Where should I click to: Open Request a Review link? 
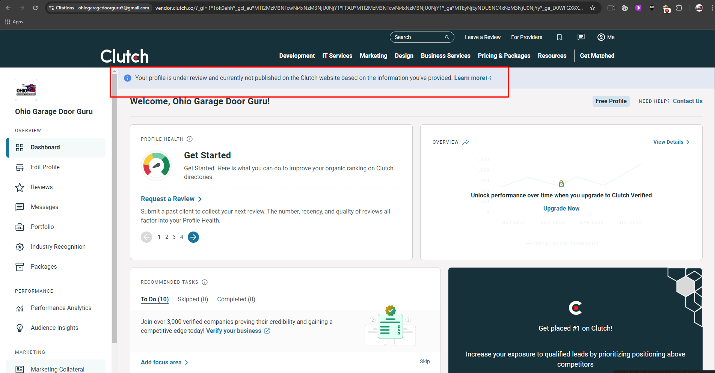point(172,199)
